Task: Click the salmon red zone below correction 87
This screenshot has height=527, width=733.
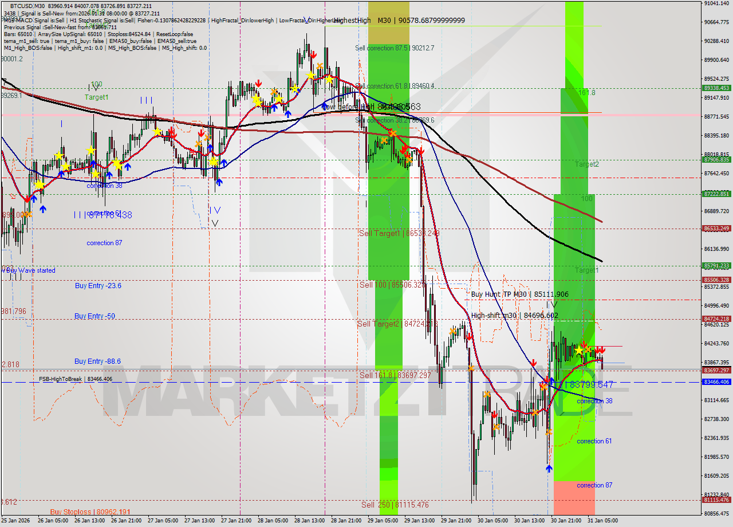Action: tap(574, 498)
